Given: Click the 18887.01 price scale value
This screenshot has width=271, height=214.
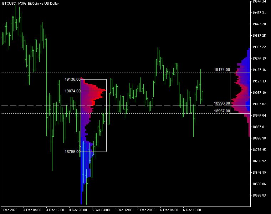Looking at the screenshot, I should tap(259, 127).
